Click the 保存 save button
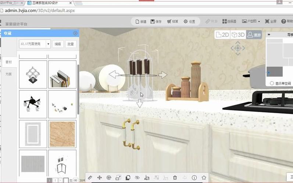293x183 pixels. pos(156,21)
